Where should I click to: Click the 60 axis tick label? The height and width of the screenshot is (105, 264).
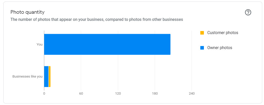click(81, 94)
